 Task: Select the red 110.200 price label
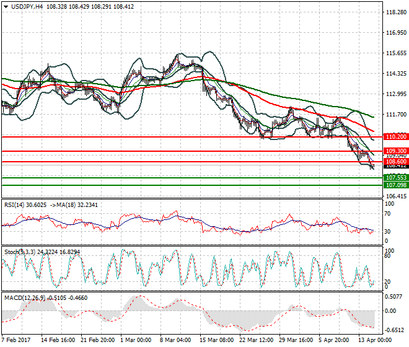coord(395,136)
